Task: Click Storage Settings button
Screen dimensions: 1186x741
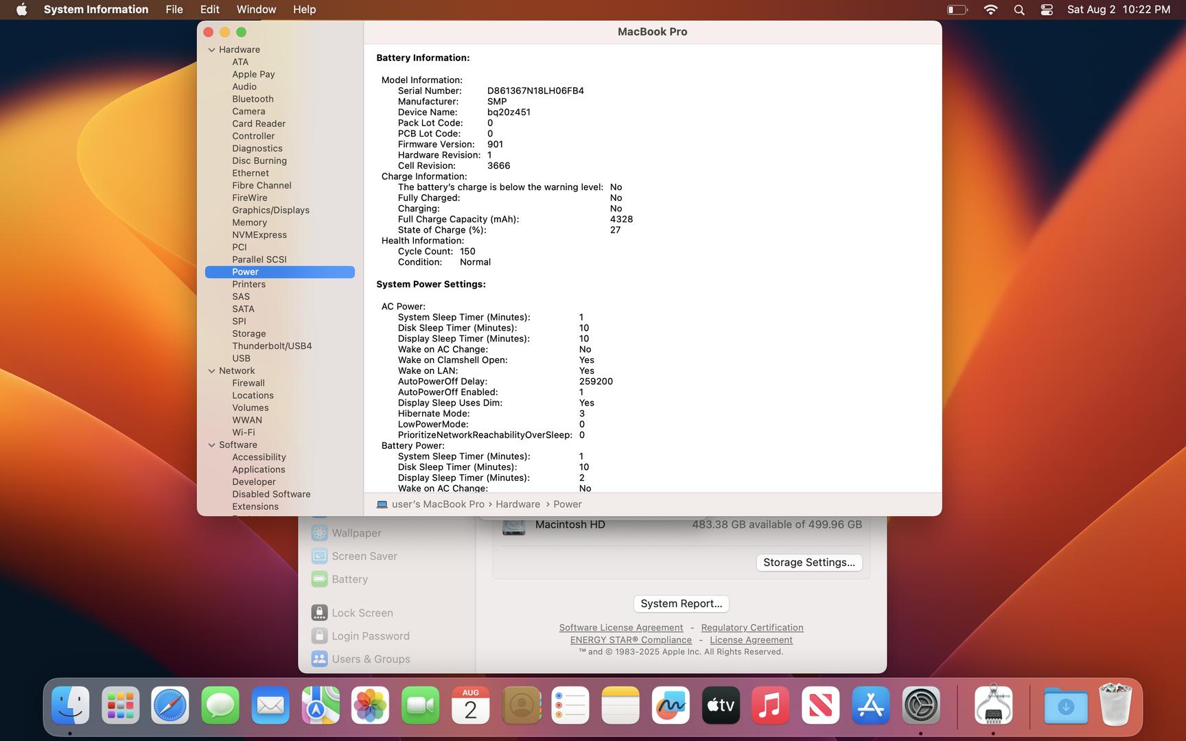Action: 809,563
